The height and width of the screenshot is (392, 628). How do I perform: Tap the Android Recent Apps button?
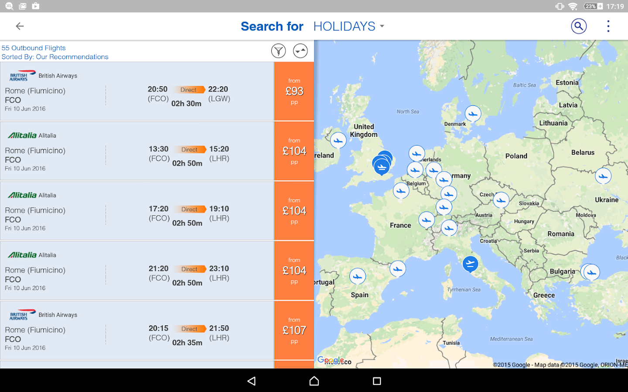tap(377, 381)
